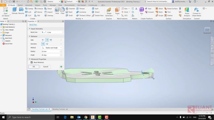Click the green plus apply button
Image resolution: width=214 pixels, height=120 pixels.
click(61, 67)
